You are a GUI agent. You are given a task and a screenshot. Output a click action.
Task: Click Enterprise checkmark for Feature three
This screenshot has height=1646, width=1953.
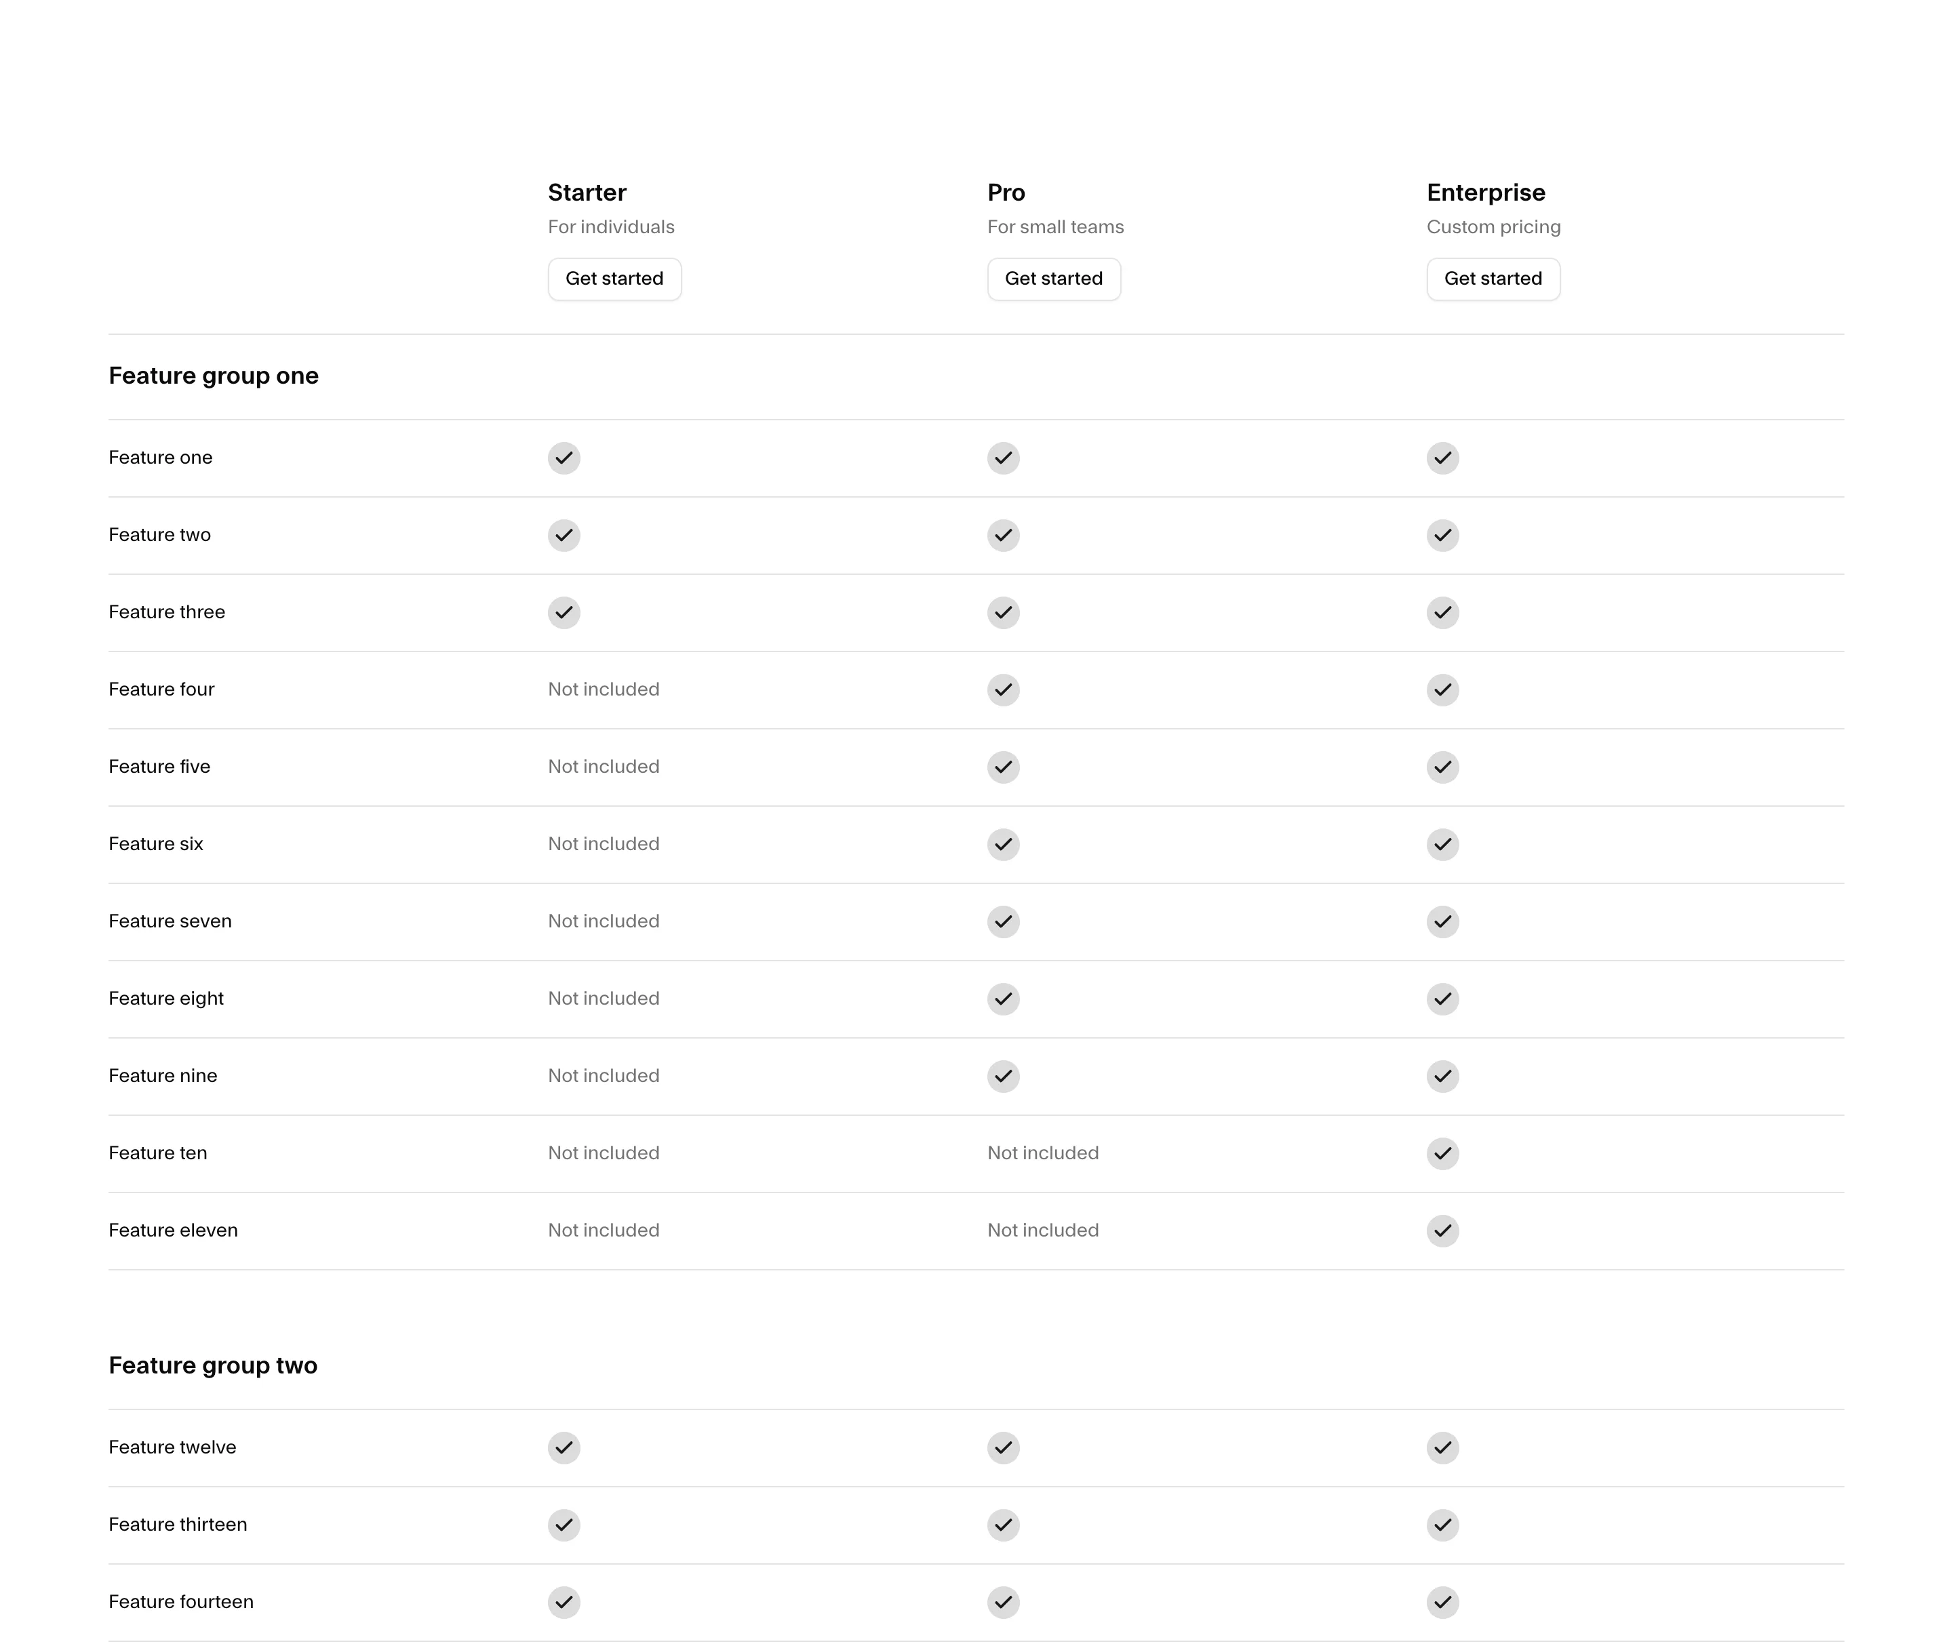pyautogui.click(x=1442, y=613)
